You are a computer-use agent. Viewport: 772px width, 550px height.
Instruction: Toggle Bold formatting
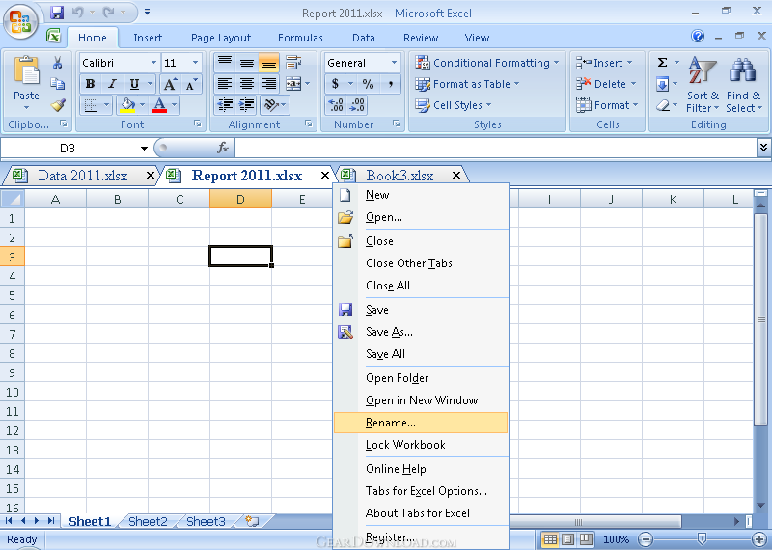pos(90,84)
